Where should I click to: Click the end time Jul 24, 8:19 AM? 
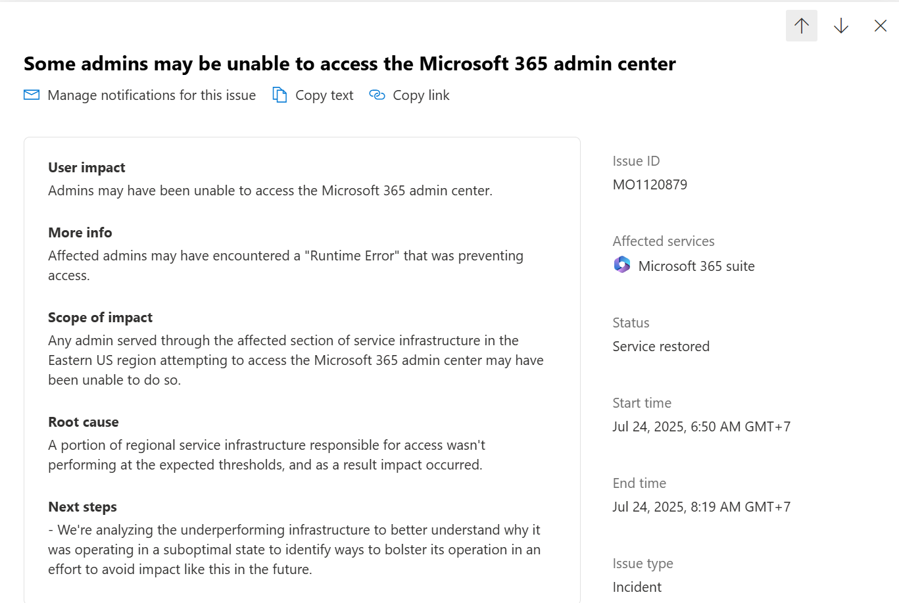[x=702, y=507]
